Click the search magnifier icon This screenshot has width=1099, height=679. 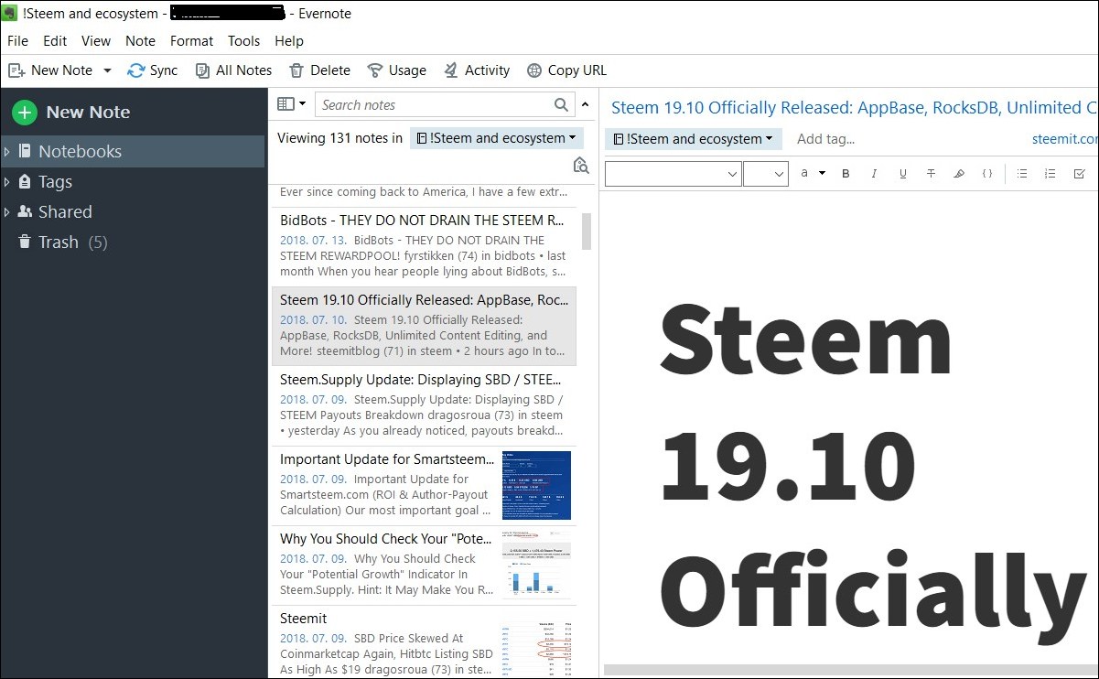tap(562, 105)
